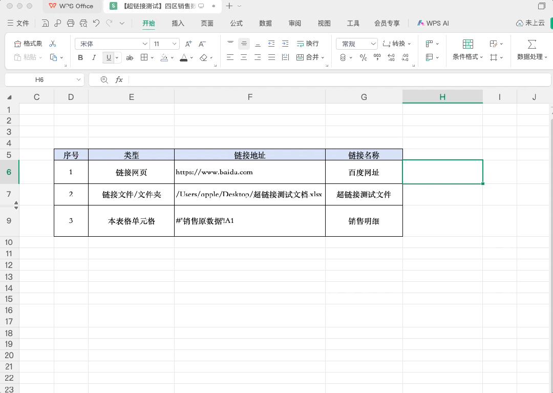This screenshot has width=553, height=393.
Task: Switch to the 公式 tab
Action: pyautogui.click(x=236, y=23)
